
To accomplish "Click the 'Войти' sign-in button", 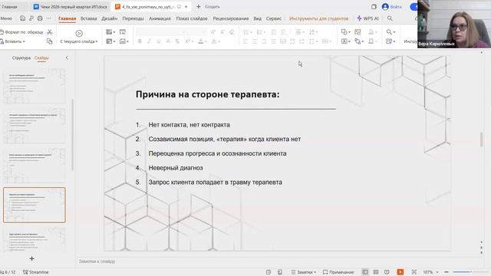I will 392,7.
